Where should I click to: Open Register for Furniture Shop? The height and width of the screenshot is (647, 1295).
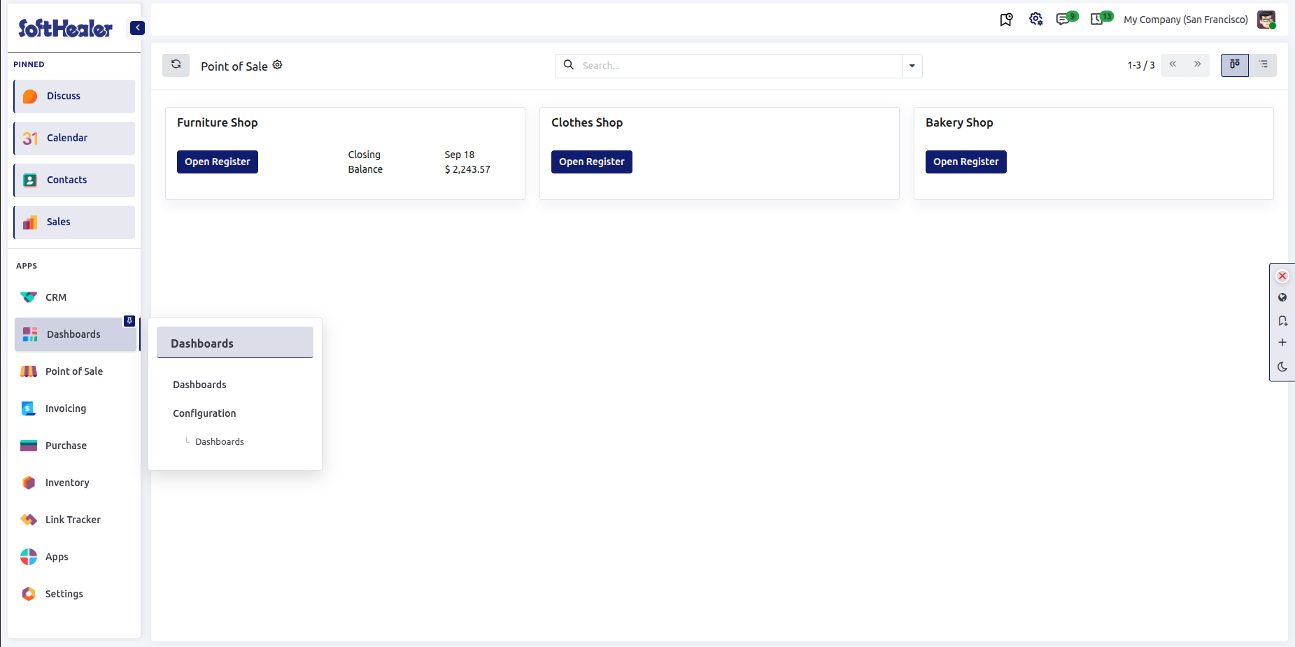click(218, 162)
